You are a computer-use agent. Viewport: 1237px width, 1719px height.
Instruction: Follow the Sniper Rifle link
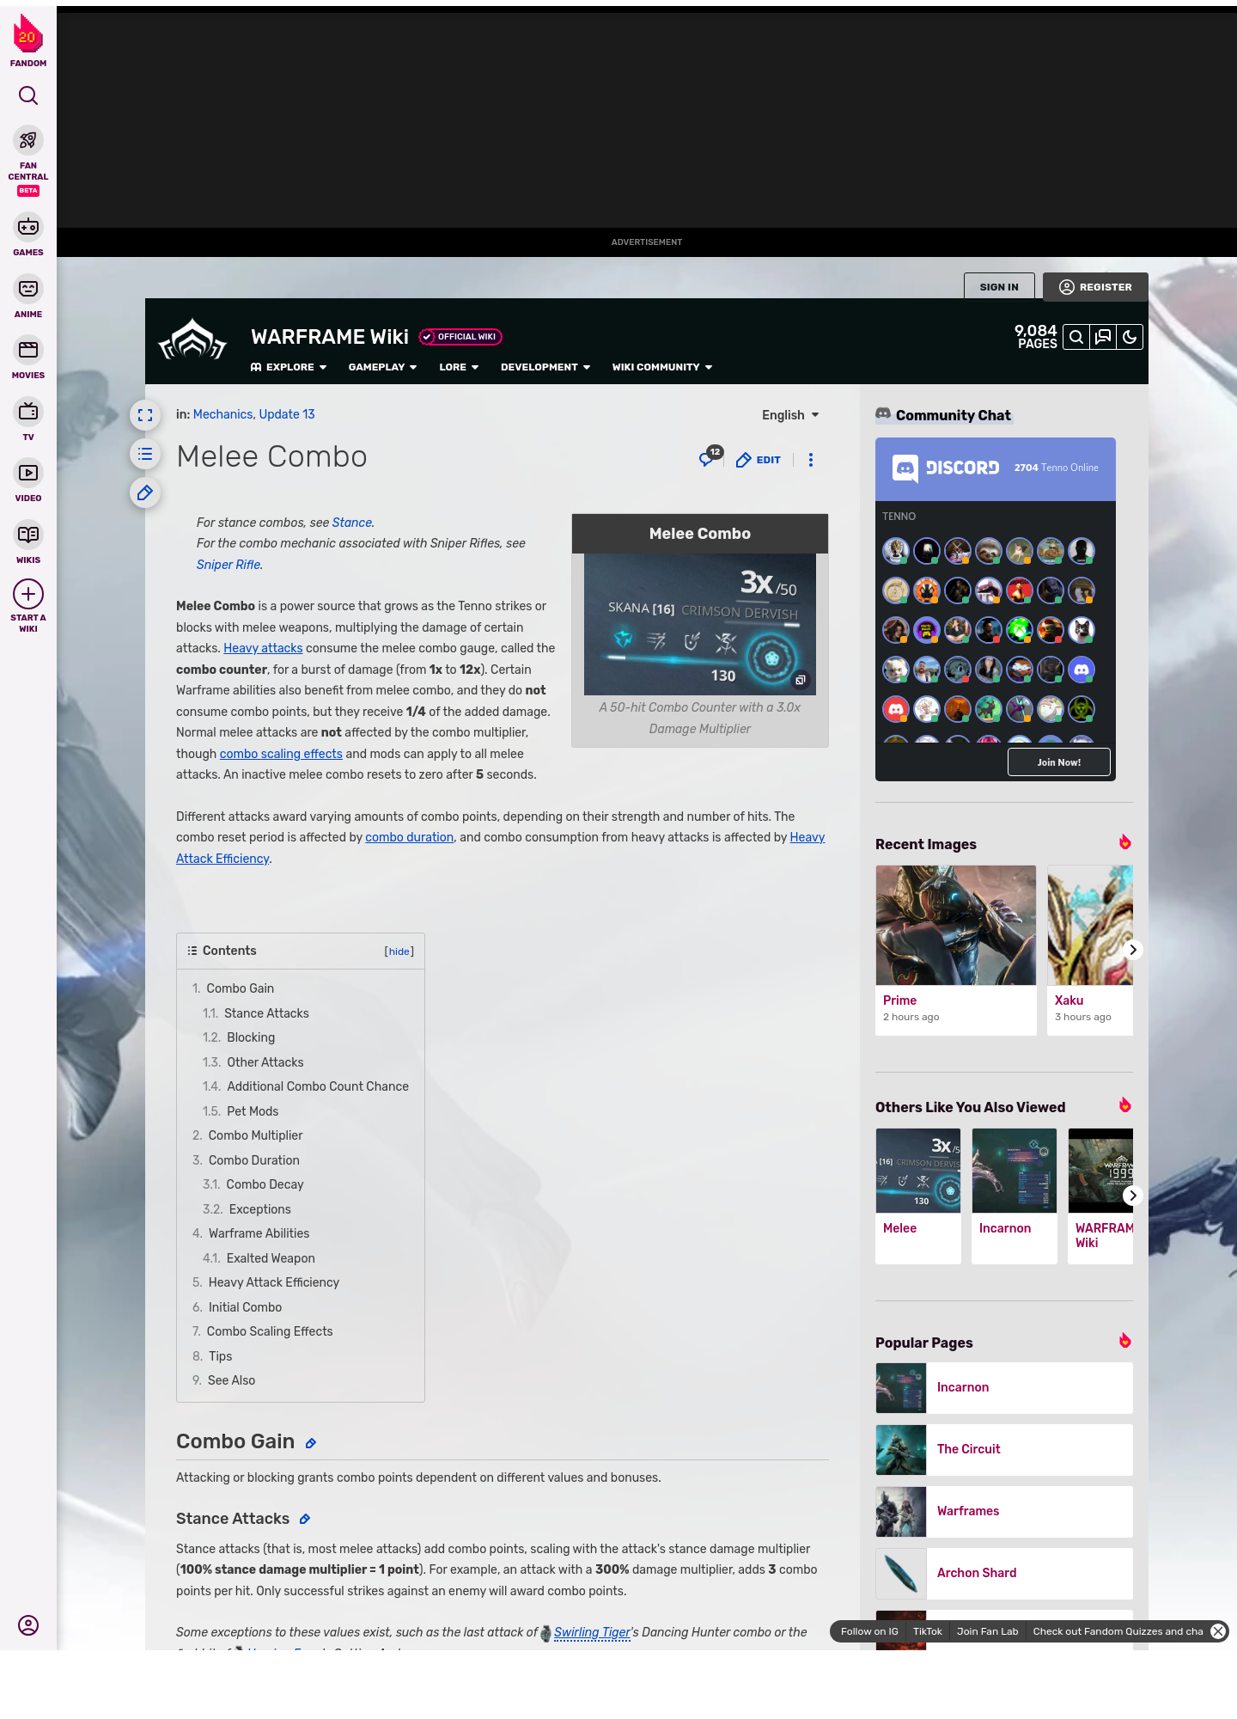pos(229,565)
